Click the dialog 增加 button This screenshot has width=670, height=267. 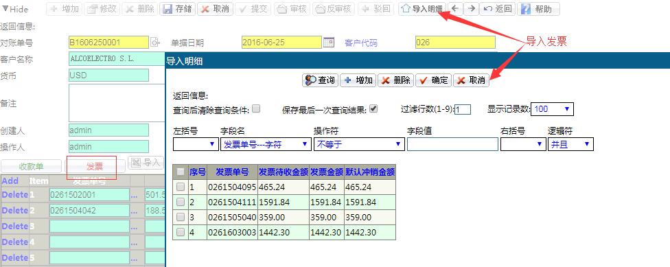358,80
